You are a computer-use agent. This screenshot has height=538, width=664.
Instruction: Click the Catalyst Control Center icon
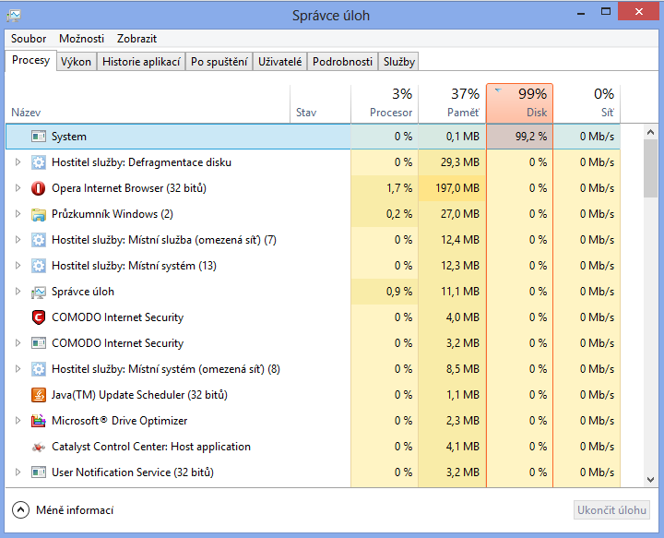coord(39,447)
